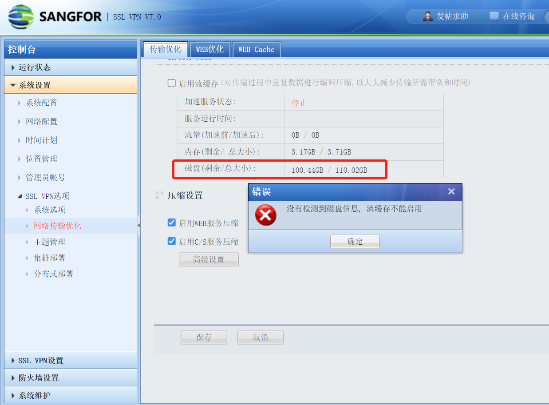Viewport: 549px width, 405px height.
Task: Uncheck 启用C/S服务压缩
Action: click(x=171, y=241)
